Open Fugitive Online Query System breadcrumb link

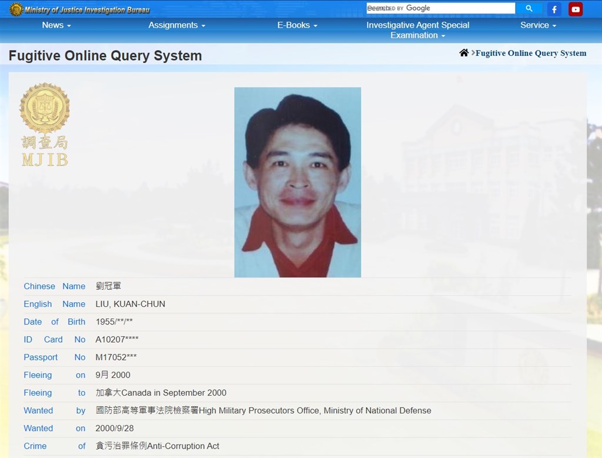[531, 53]
